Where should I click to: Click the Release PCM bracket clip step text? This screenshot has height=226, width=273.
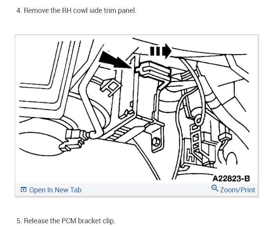click(x=66, y=221)
